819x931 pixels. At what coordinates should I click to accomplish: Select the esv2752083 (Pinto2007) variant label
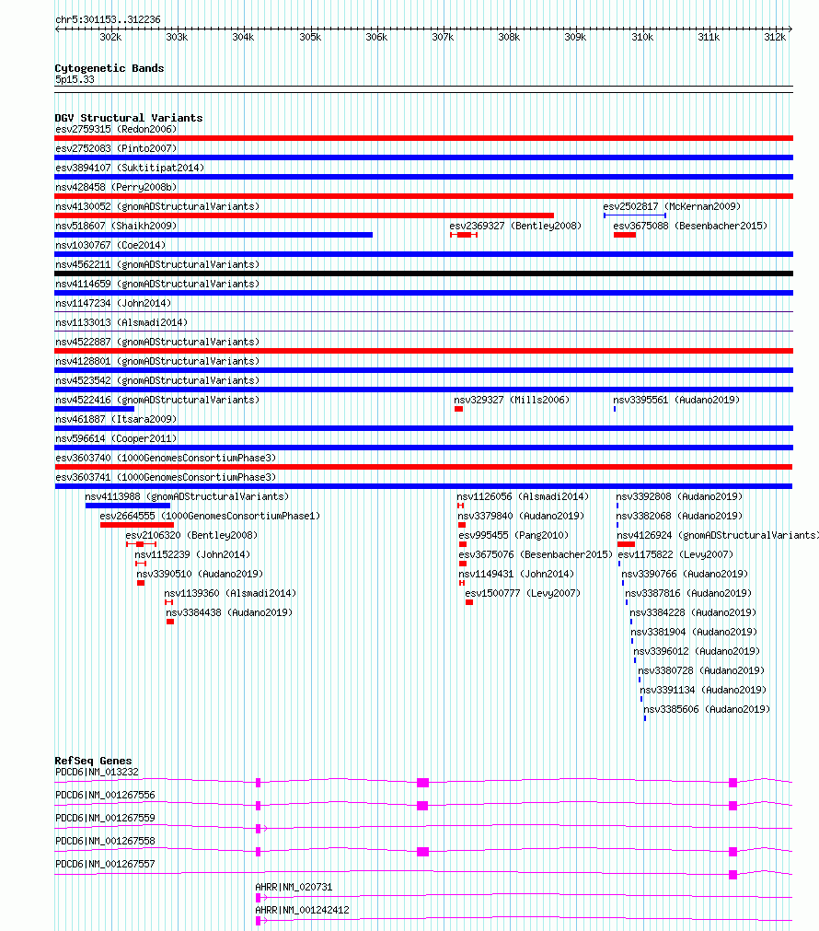116,148
